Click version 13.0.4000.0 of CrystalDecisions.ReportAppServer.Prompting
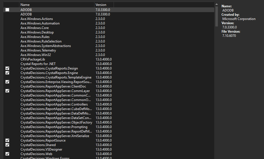 click(x=103, y=127)
